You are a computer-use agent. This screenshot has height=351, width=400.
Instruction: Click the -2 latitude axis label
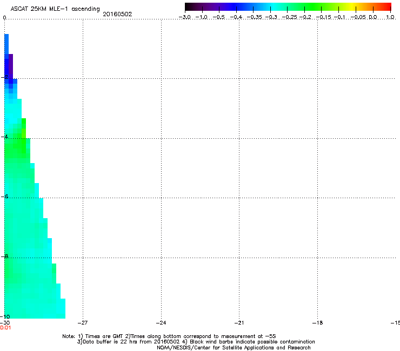coord(4,77)
